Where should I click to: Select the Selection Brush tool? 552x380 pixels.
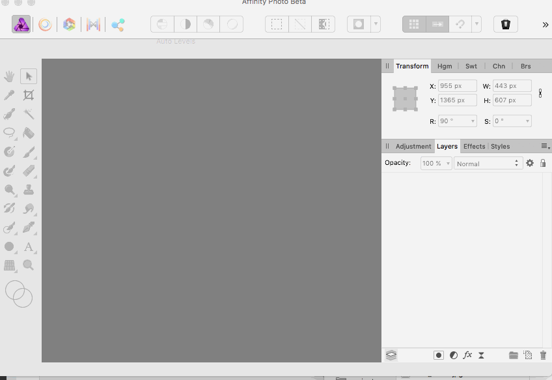pyautogui.click(x=9, y=114)
